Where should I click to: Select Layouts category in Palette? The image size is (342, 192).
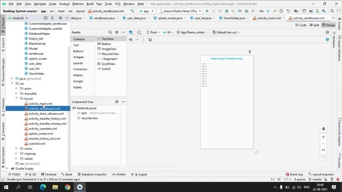(78, 63)
